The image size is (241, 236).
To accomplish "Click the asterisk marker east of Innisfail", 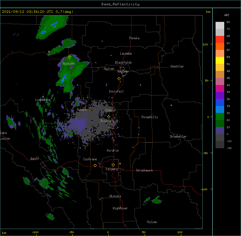I will tap(140, 85).
